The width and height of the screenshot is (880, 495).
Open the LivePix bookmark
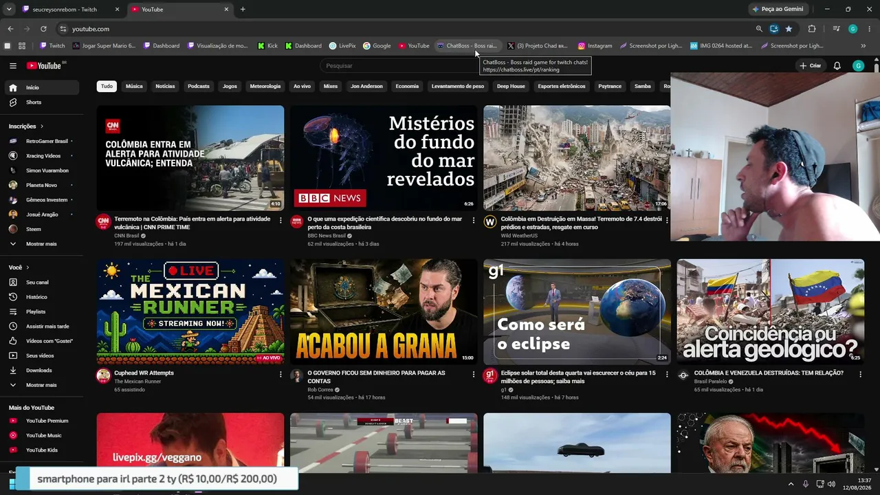pyautogui.click(x=342, y=46)
